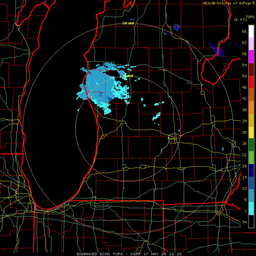The height and width of the screenshot is (256, 256).
Task: Pick the bright yellow legend swatch
Action: pos(251,133)
